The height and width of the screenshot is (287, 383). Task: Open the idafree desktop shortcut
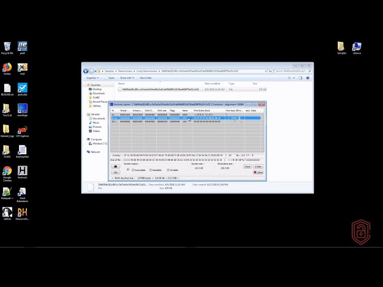pos(7,214)
